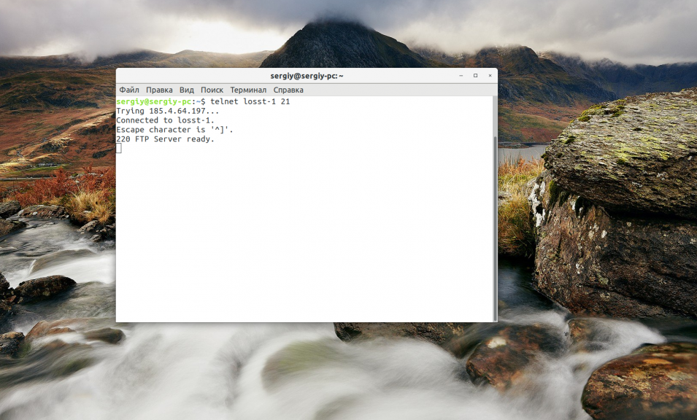Viewport: 697px width, 420px height.
Task: Click the sergiy@sergiy-pc title bar text
Action: (307, 76)
